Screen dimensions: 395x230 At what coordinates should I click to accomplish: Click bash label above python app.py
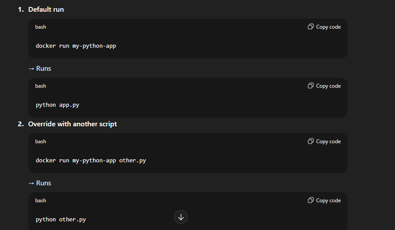(41, 86)
